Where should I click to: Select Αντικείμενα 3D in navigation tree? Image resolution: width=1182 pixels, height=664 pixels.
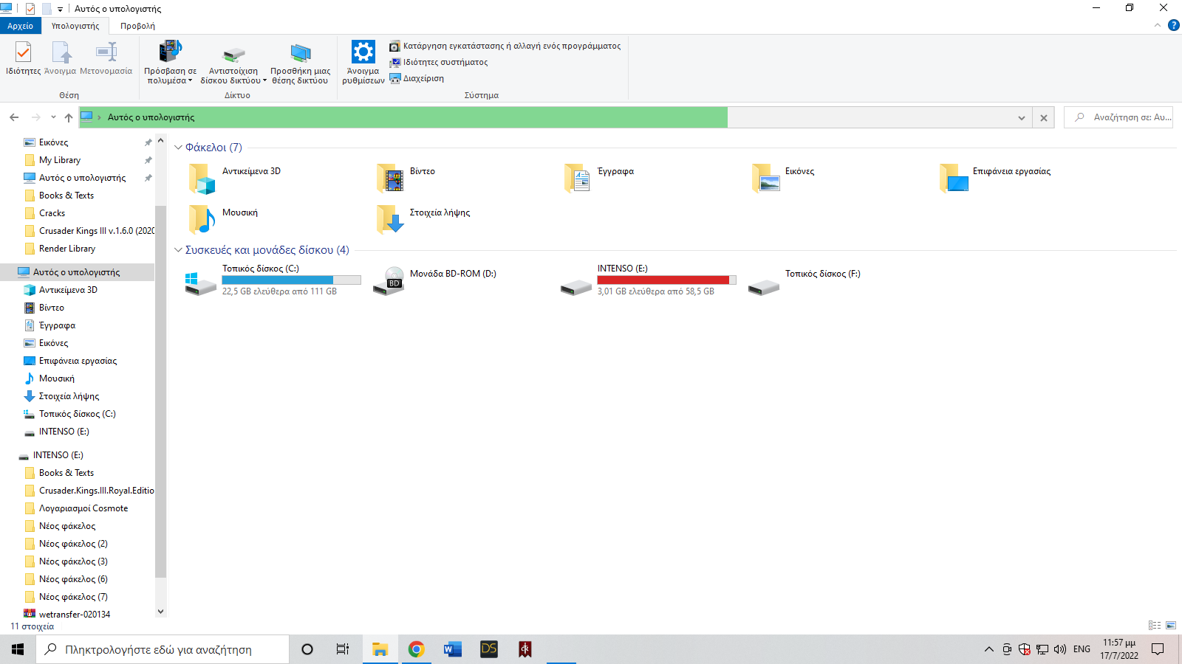click(x=68, y=290)
